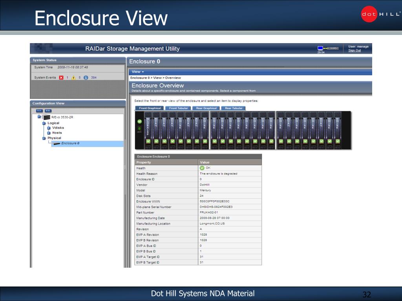Image resolution: width=402 pixels, height=301 pixels.
Task: Collapse all tree nodes with the minus-minus button
Action: [x=39, y=111]
